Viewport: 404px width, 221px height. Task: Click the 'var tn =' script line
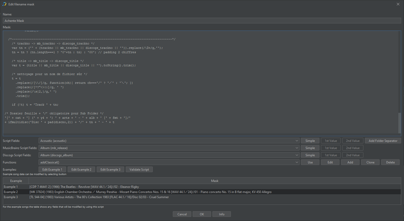tap(87, 48)
